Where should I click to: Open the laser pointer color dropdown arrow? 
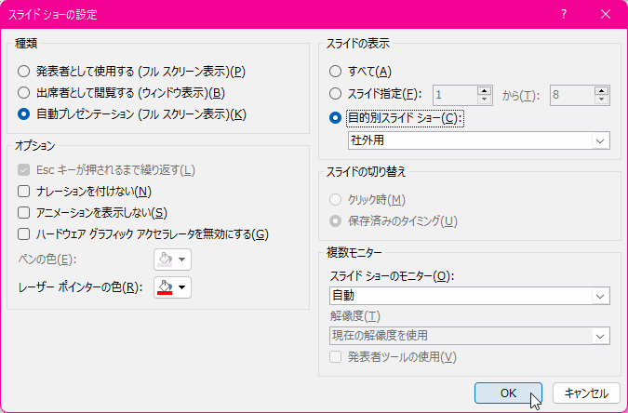[182, 288]
